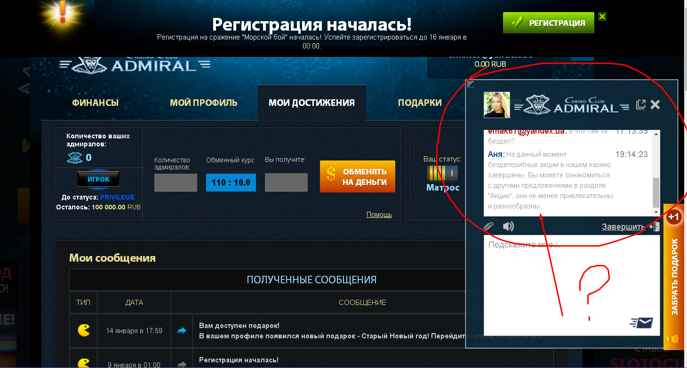Image resolution: width=687 pixels, height=368 pixels.
Task: Click the gray arrow in 9 января row
Action: pyautogui.click(x=182, y=364)
